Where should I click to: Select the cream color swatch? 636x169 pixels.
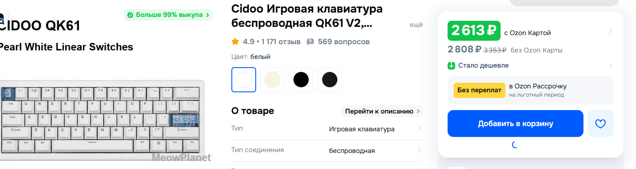[x=272, y=80]
